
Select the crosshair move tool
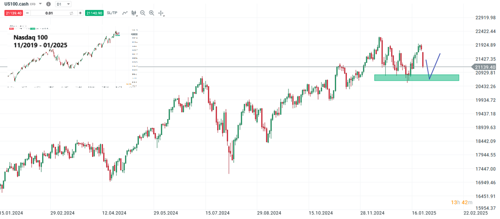161,13
